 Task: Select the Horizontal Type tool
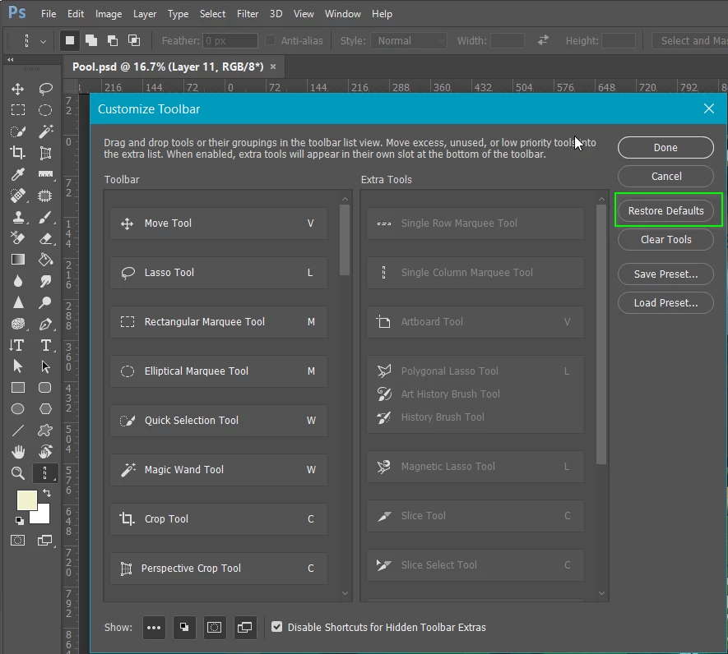45,345
